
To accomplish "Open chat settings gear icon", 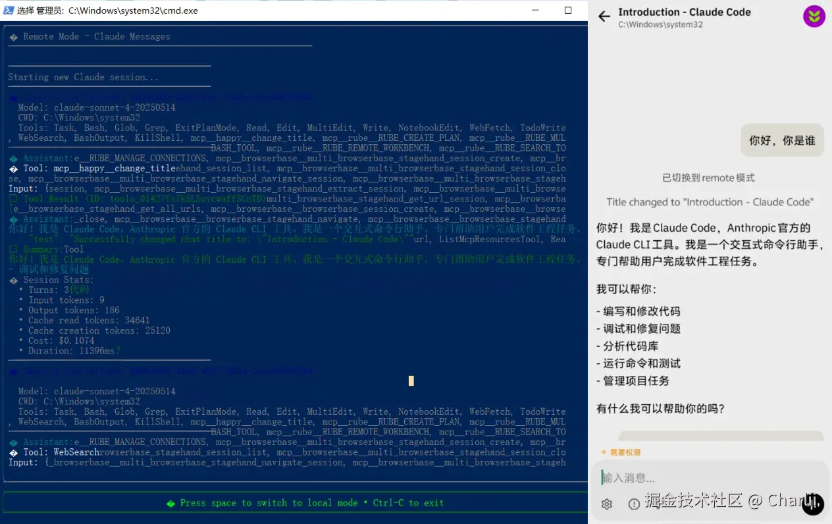I will click(x=607, y=504).
